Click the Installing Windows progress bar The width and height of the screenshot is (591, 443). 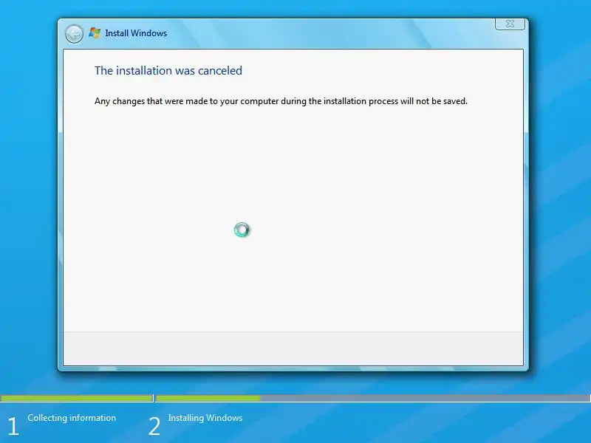tap(373, 398)
